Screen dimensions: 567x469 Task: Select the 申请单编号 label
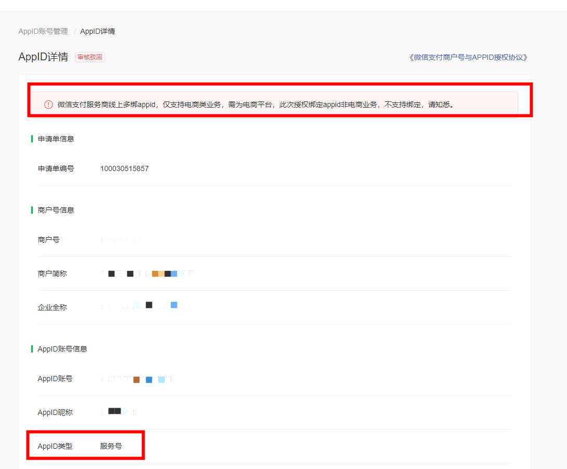tap(56, 169)
